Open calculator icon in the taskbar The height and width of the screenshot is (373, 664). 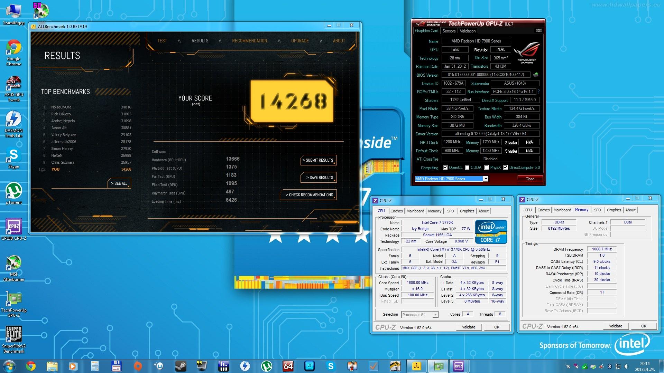[x=95, y=366]
